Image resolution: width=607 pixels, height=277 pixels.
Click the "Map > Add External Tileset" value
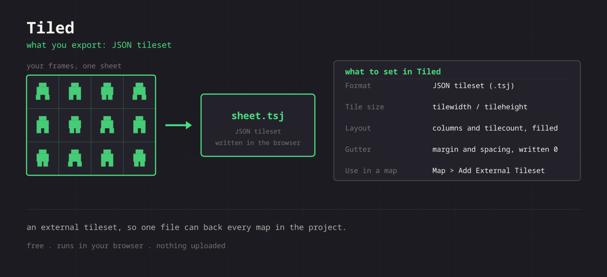click(x=489, y=171)
